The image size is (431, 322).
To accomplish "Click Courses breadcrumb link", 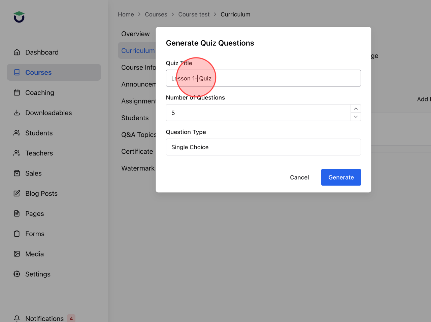I will pyautogui.click(x=156, y=14).
